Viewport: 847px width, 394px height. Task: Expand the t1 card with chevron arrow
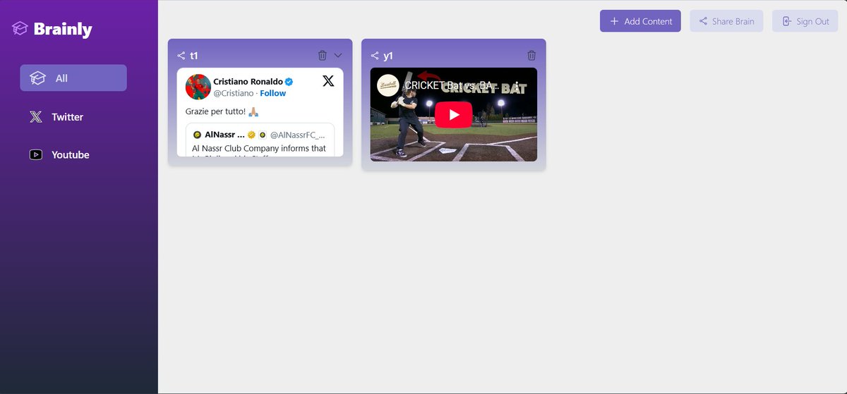pos(338,55)
